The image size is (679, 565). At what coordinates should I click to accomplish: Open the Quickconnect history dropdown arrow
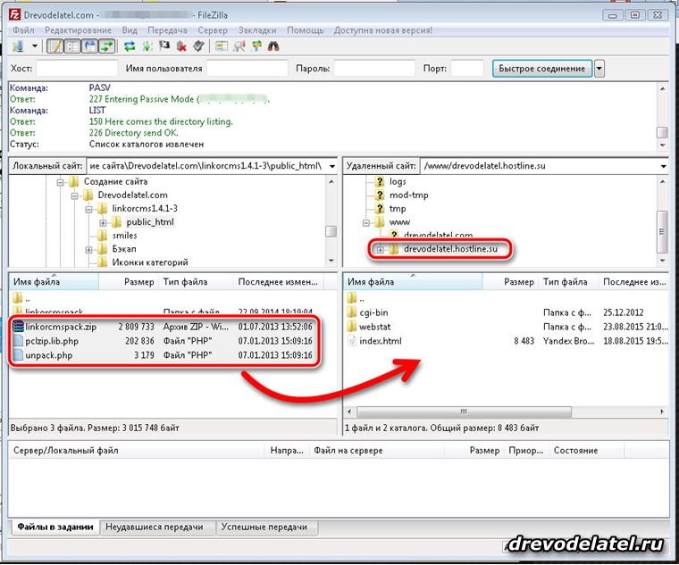click(x=599, y=69)
